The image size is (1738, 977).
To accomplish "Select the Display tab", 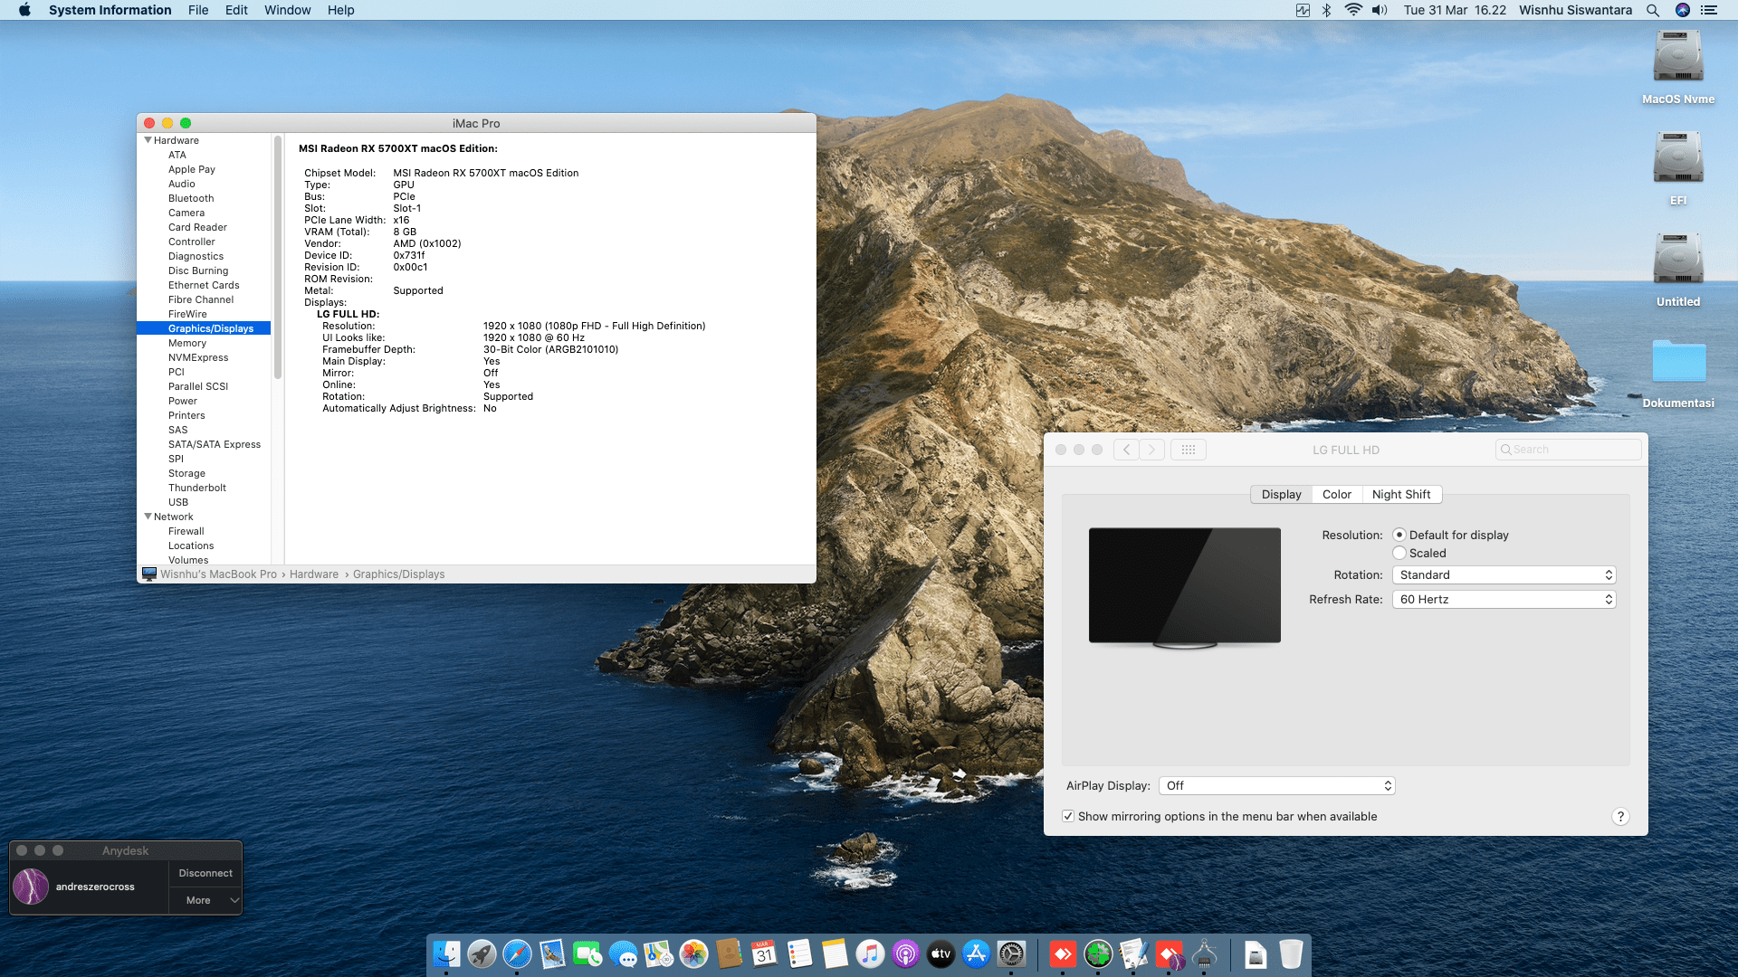I will click(x=1281, y=495).
